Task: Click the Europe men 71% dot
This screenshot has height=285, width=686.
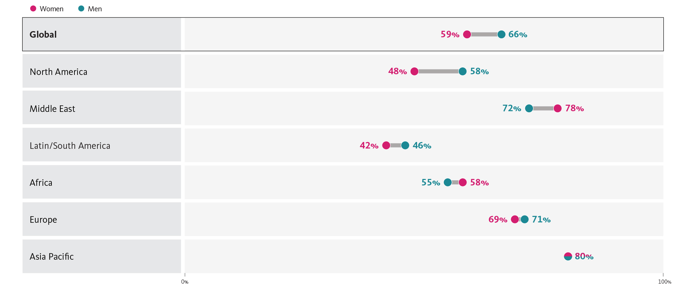Action: point(525,219)
